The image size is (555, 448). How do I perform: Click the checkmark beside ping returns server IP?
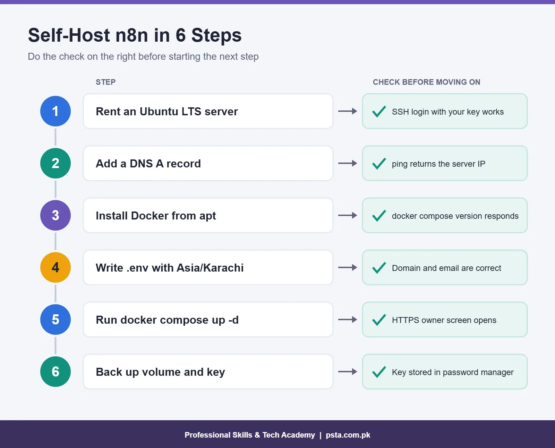379,163
